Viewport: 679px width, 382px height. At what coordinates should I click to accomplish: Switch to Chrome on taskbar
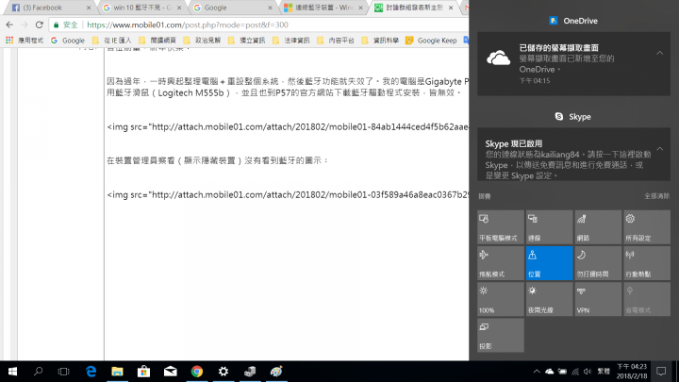tap(197, 372)
